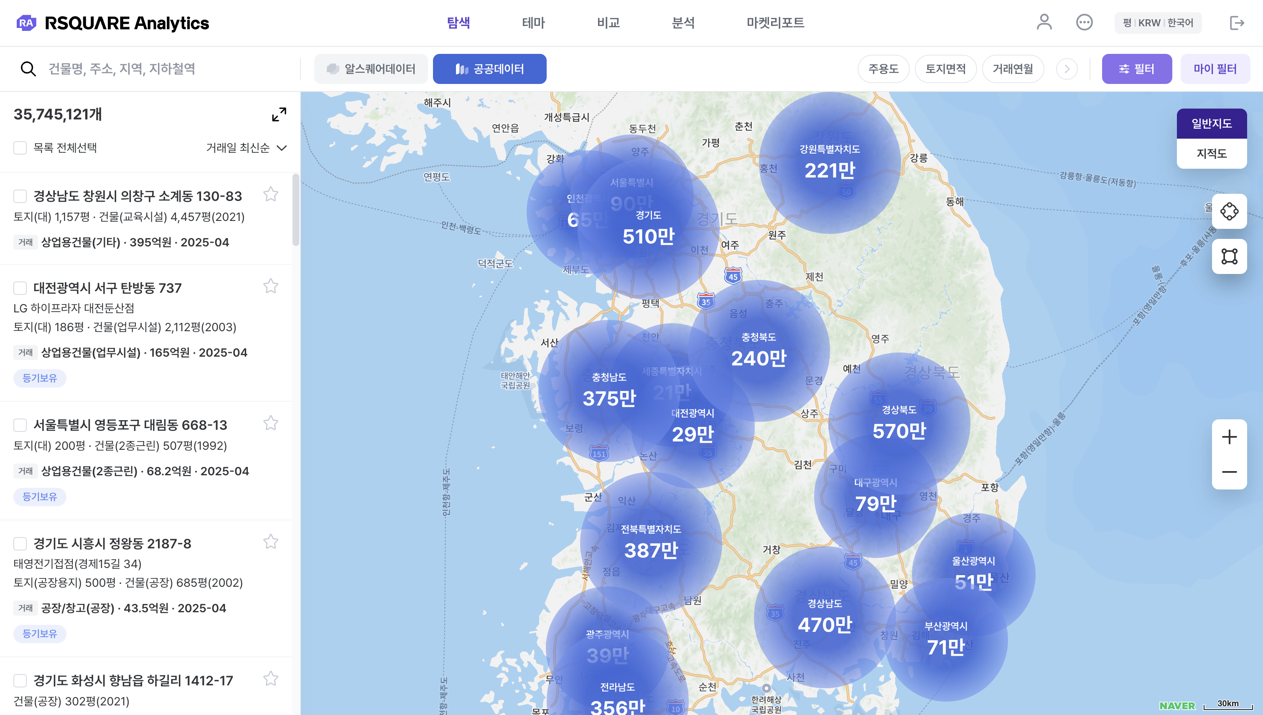This screenshot has width=1263, height=715.
Task: Click the 필터 button
Action: [1136, 69]
